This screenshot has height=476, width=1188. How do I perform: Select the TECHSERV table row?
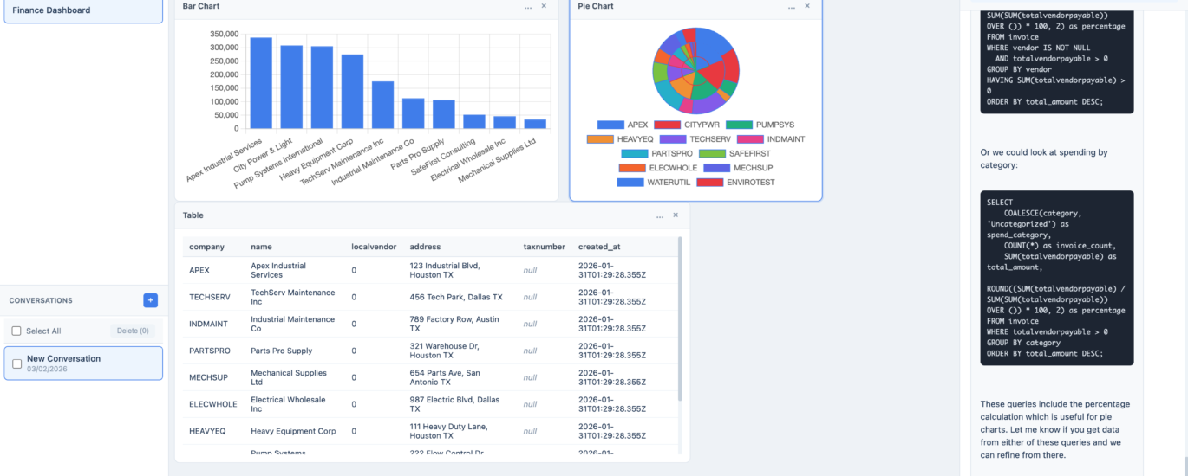[x=347, y=297]
